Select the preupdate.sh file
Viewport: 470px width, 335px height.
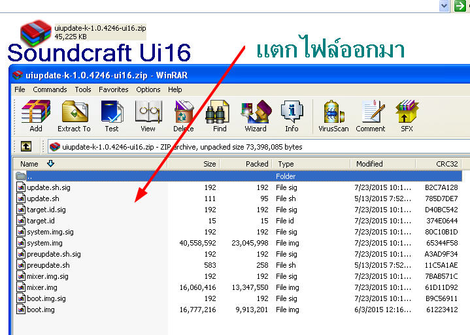click(239, 265)
